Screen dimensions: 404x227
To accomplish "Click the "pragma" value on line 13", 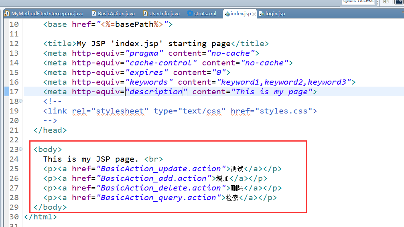I will pos(144,53).
